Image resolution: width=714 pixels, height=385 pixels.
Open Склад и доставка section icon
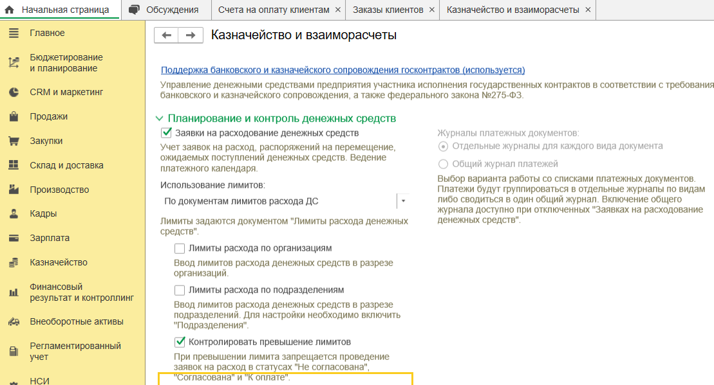(x=14, y=166)
